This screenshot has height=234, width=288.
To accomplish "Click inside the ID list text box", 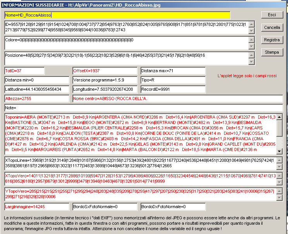I will click(x=127, y=27).
